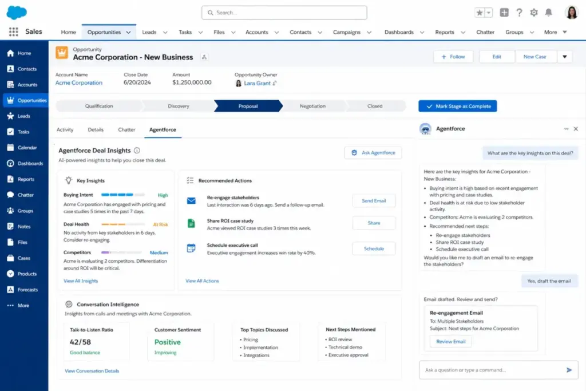
Task: Switch to the Details tab
Action: point(96,129)
